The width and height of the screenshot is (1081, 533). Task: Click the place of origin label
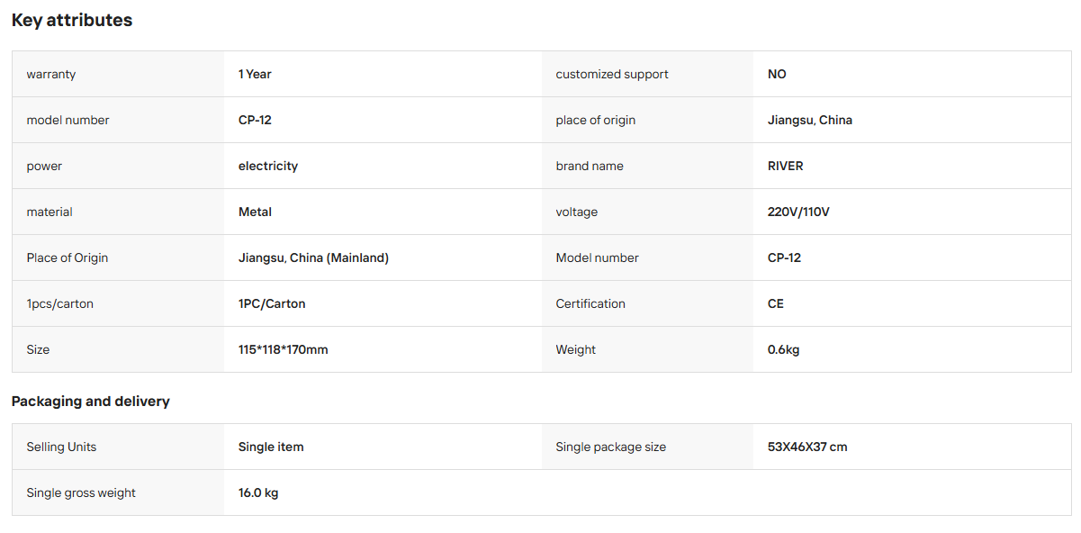coord(596,120)
